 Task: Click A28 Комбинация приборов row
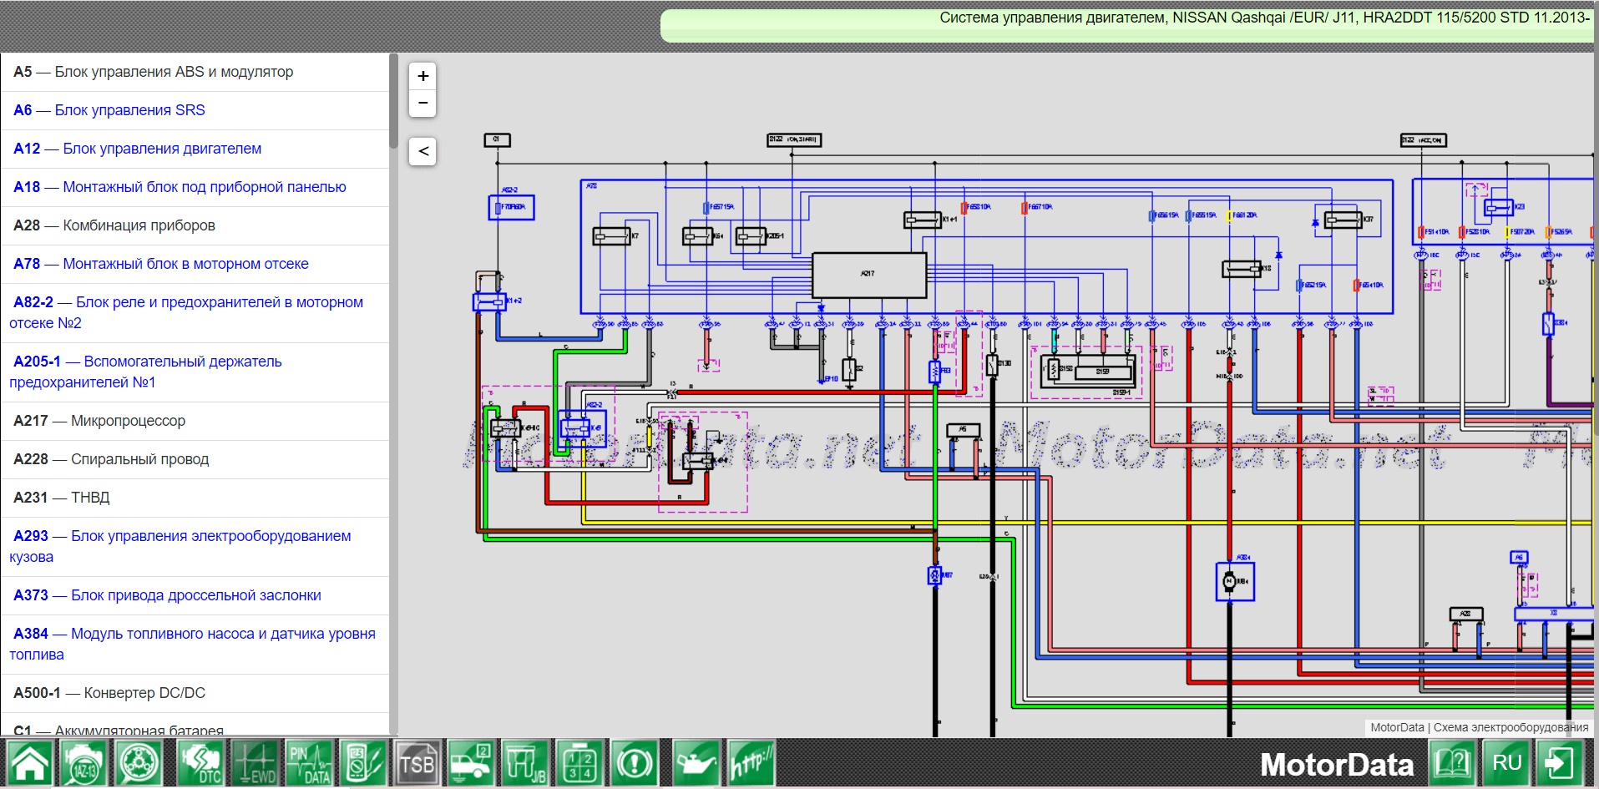[x=195, y=225]
